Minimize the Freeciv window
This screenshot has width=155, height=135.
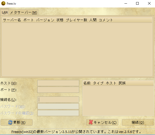tap(126, 3)
